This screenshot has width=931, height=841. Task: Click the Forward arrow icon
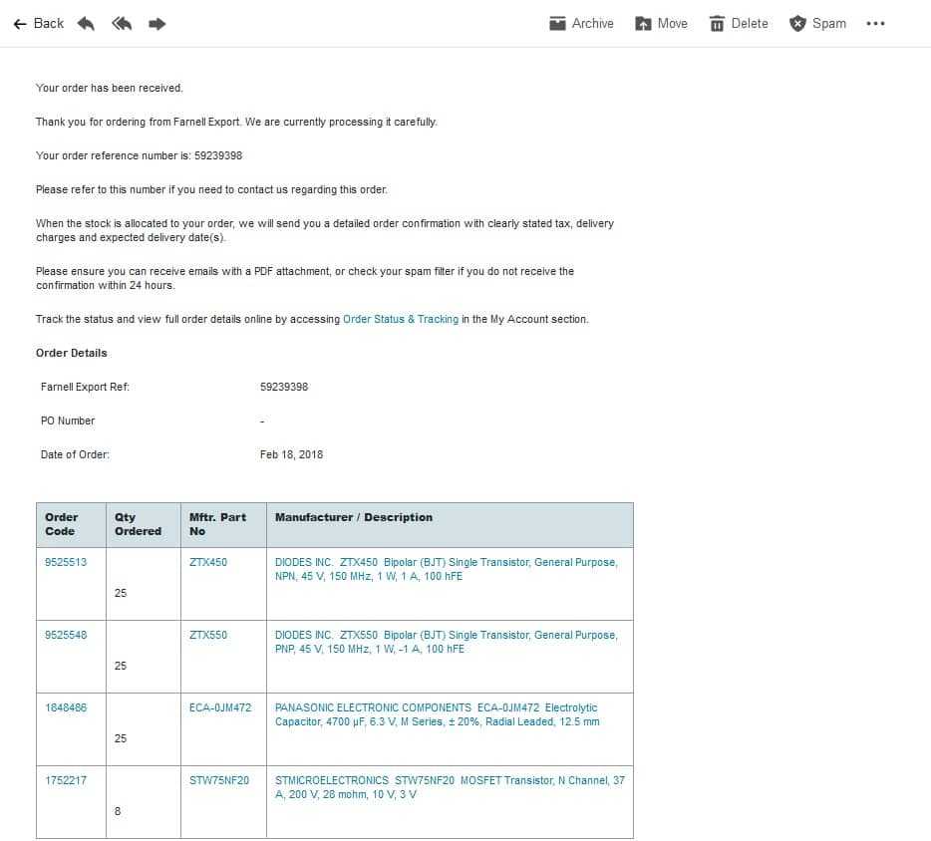(x=156, y=24)
